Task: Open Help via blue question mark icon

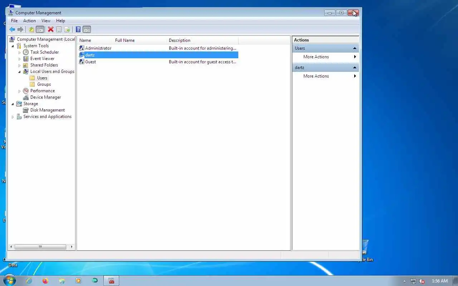Action: 78,30
